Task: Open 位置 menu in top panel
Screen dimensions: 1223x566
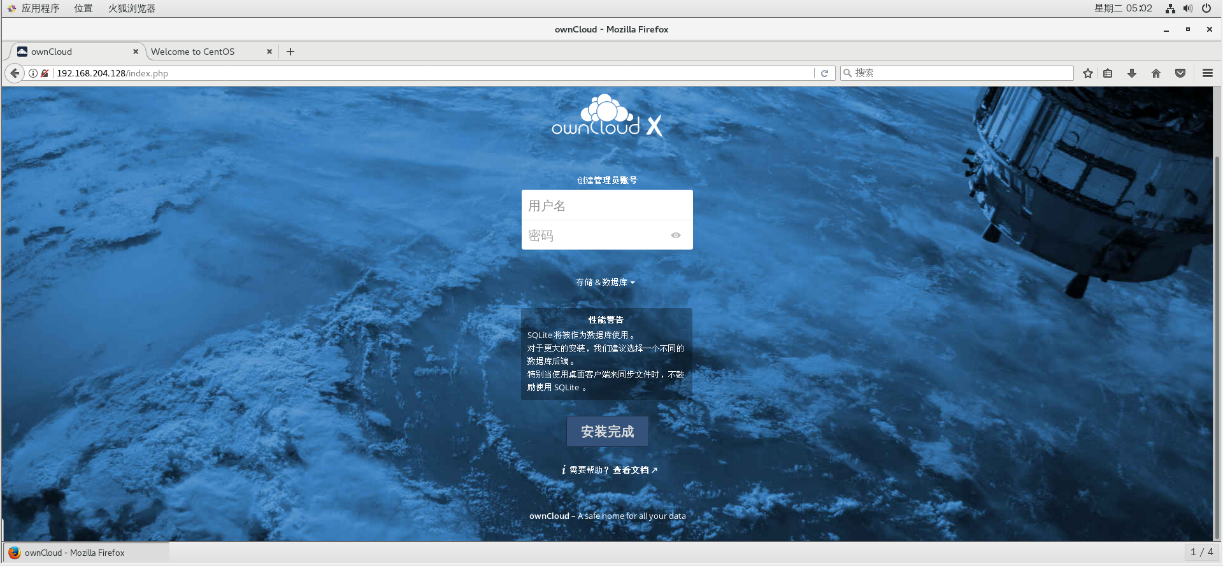Action: [83, 8]
